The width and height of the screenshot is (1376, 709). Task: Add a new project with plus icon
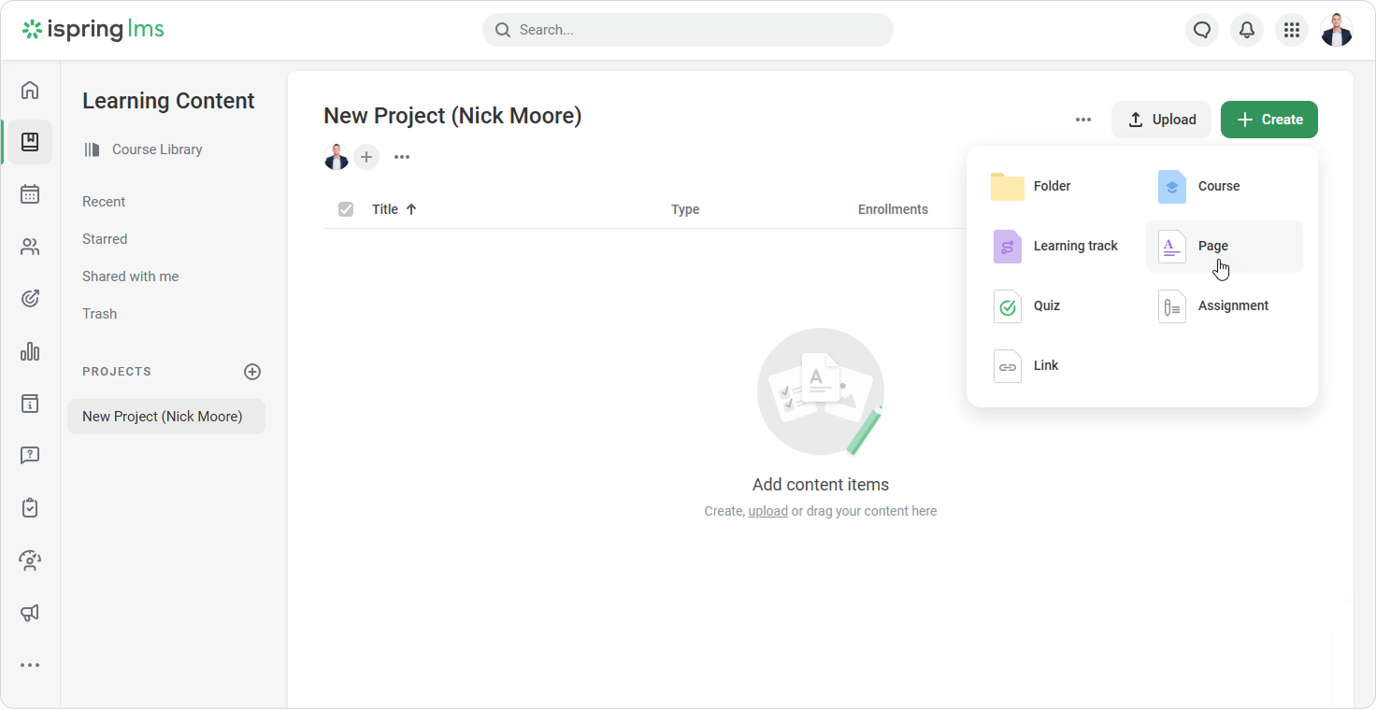click(x=252, y=372)
